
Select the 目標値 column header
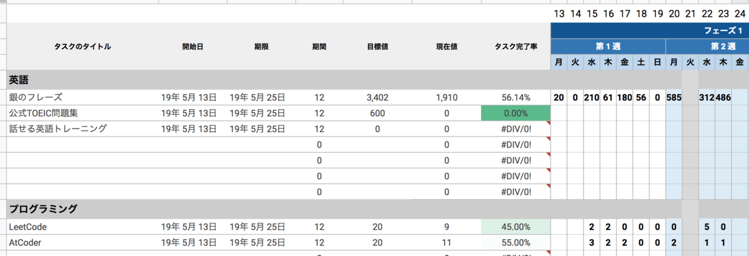click(x=378, y=47)
